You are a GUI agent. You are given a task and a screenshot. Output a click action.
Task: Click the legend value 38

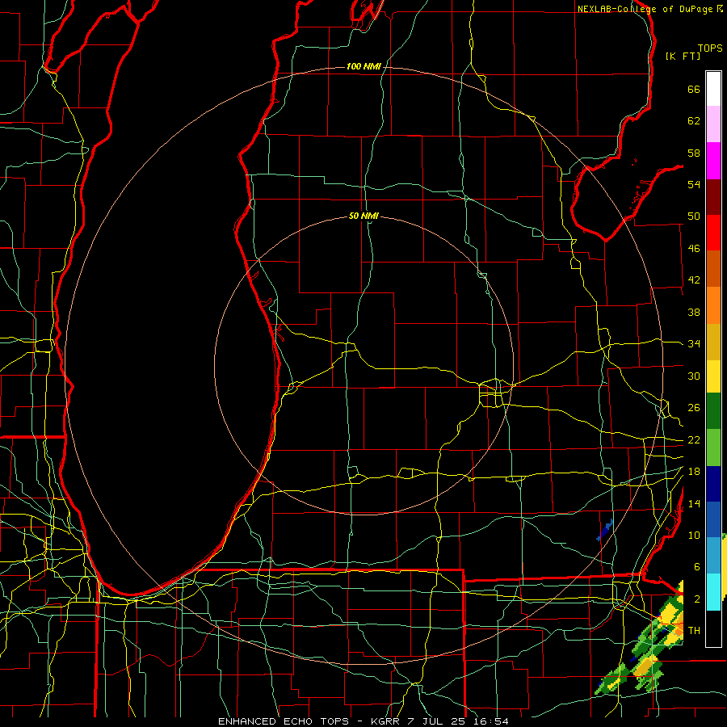tap(694, 312)
